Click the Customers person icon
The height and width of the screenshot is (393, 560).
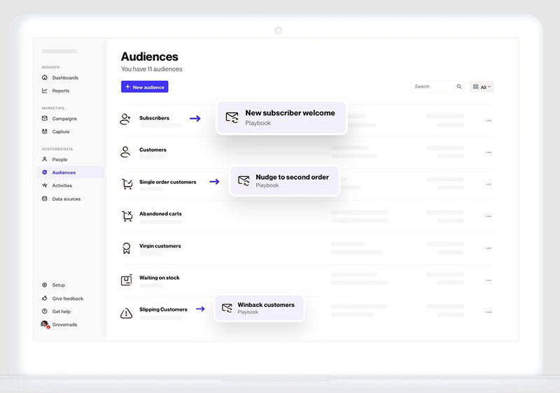point(125,152)
